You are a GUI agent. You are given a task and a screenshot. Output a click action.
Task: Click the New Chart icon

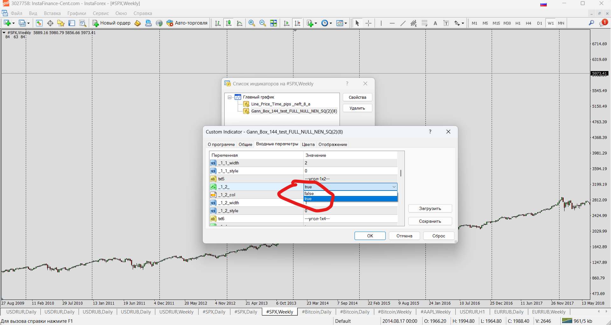tap(7, 23)
